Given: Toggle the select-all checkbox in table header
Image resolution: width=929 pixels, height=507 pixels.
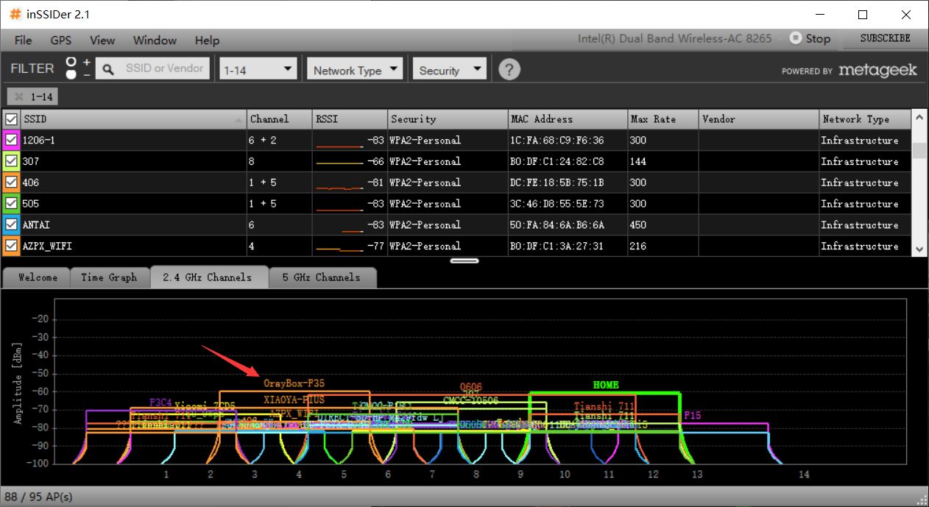Looking at the screenshot, I should click(x=11, y=119).
